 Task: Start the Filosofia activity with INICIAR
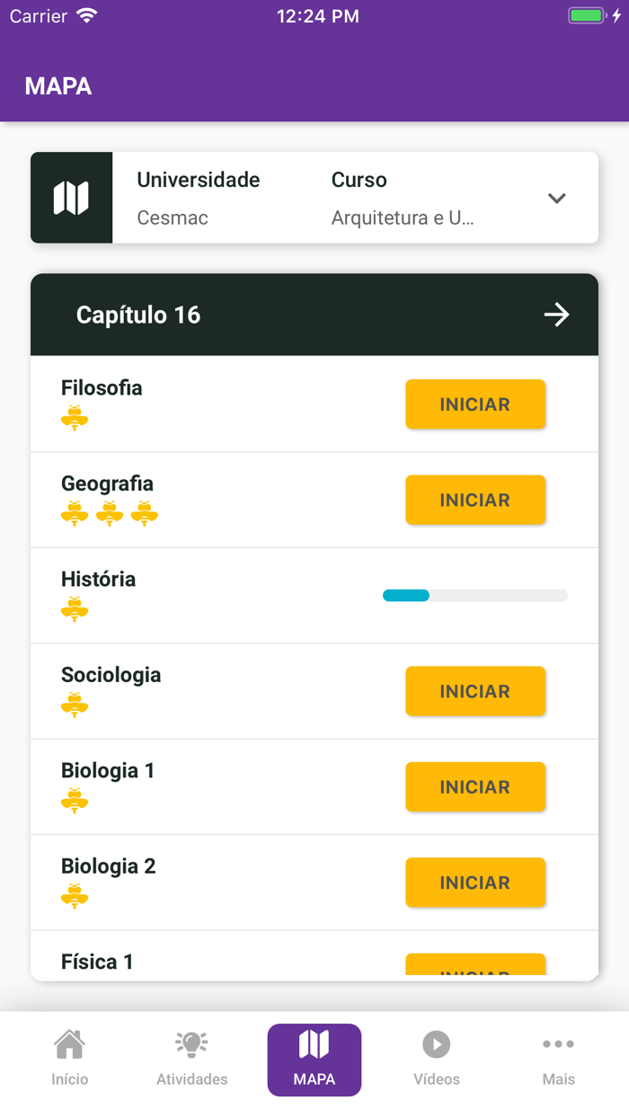click(474, 404)
